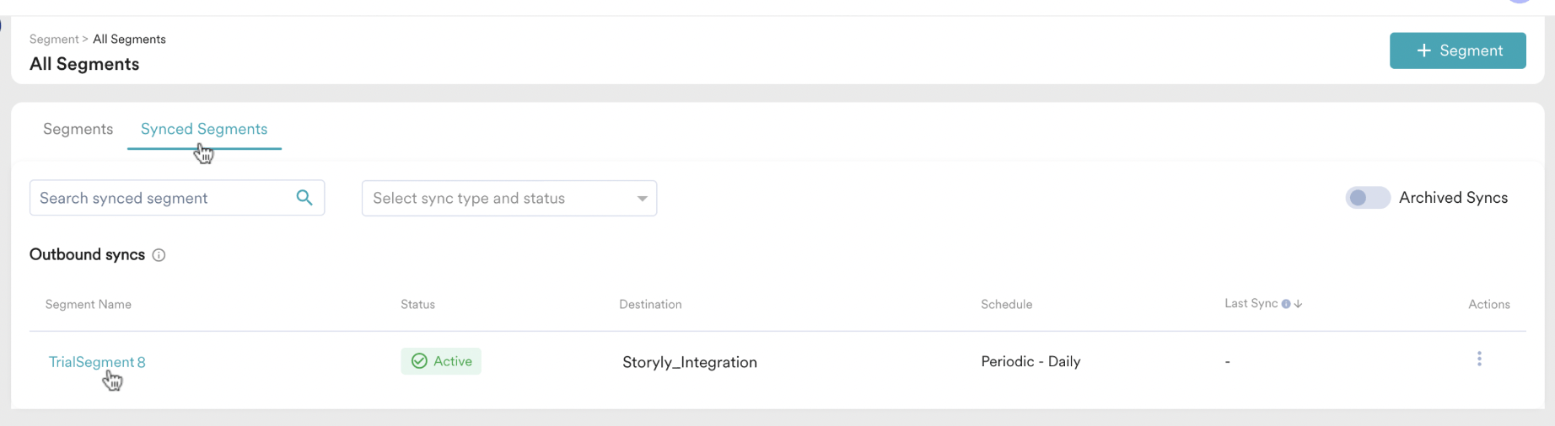Select the Synced Segments tab
1555x426 pixels.
tap(204, 129)
